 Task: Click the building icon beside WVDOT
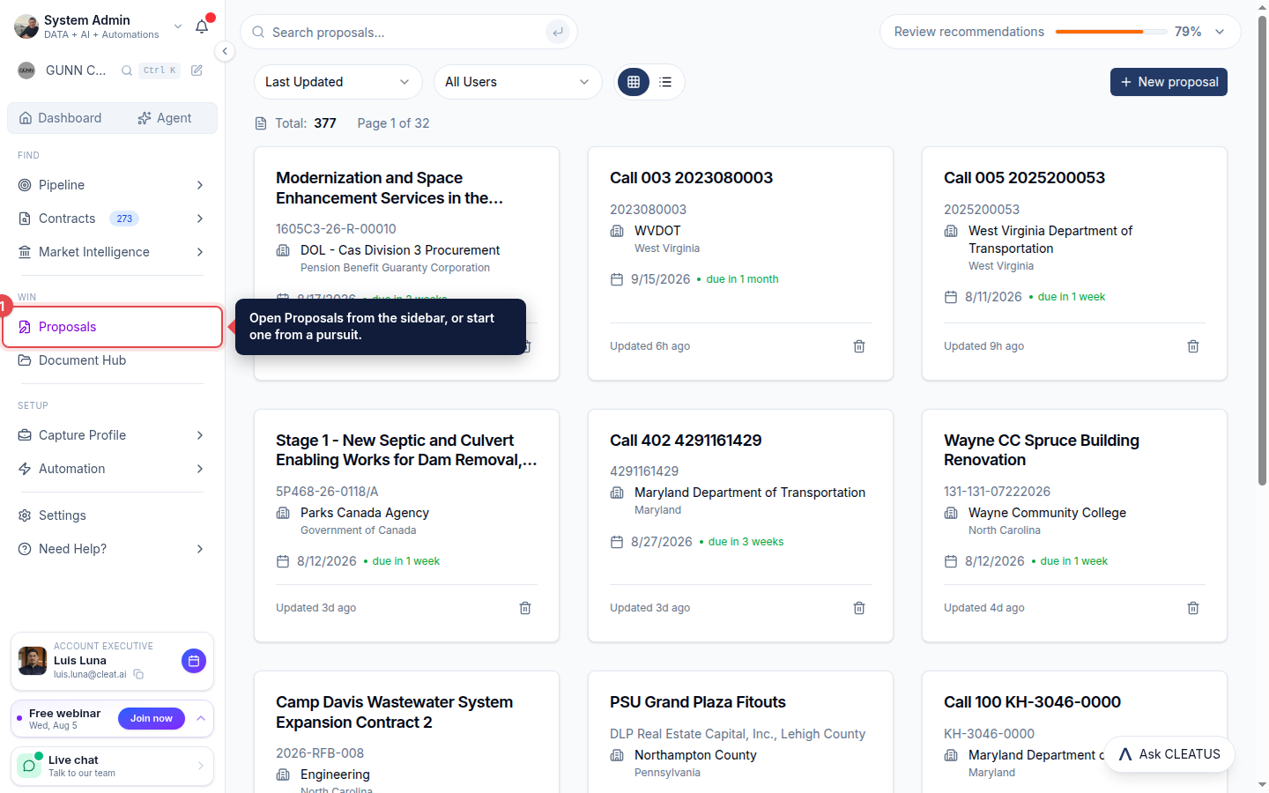click(x=617, y=231)
